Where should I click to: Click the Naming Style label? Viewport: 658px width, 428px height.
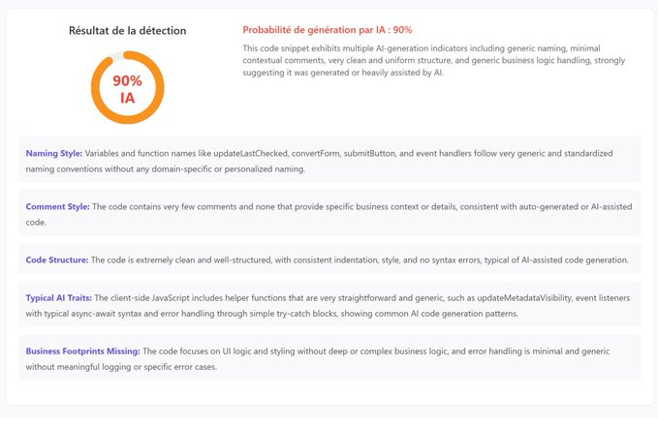pyautogui.click(x=54, y=153)
